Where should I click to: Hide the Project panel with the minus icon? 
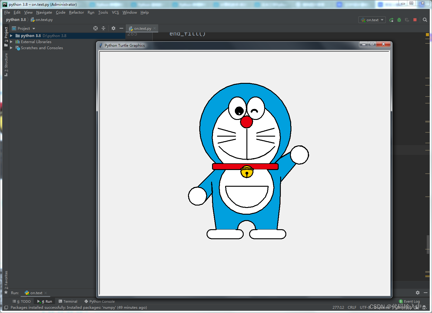pos(121,28)
